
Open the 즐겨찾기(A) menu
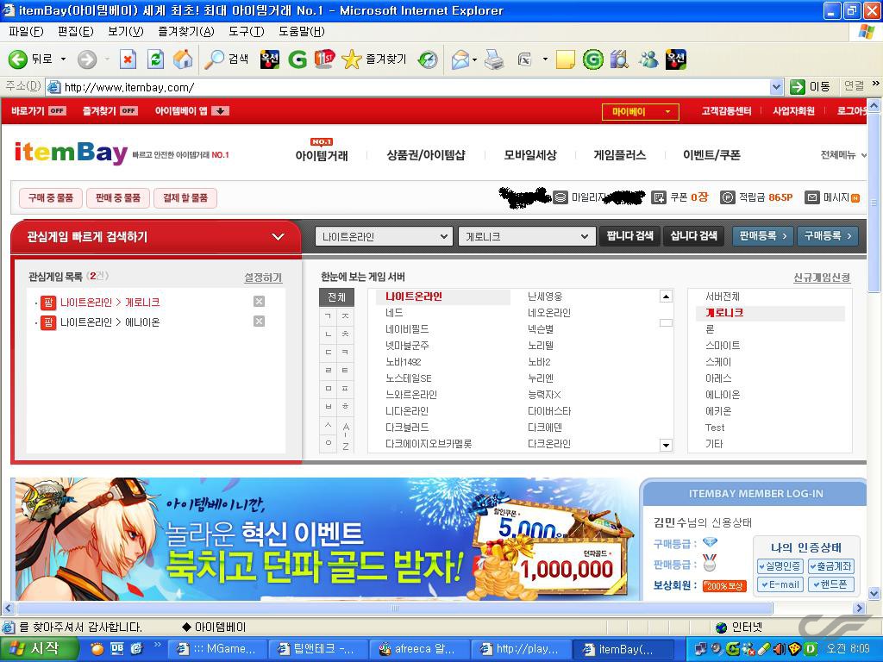(186, 32)
